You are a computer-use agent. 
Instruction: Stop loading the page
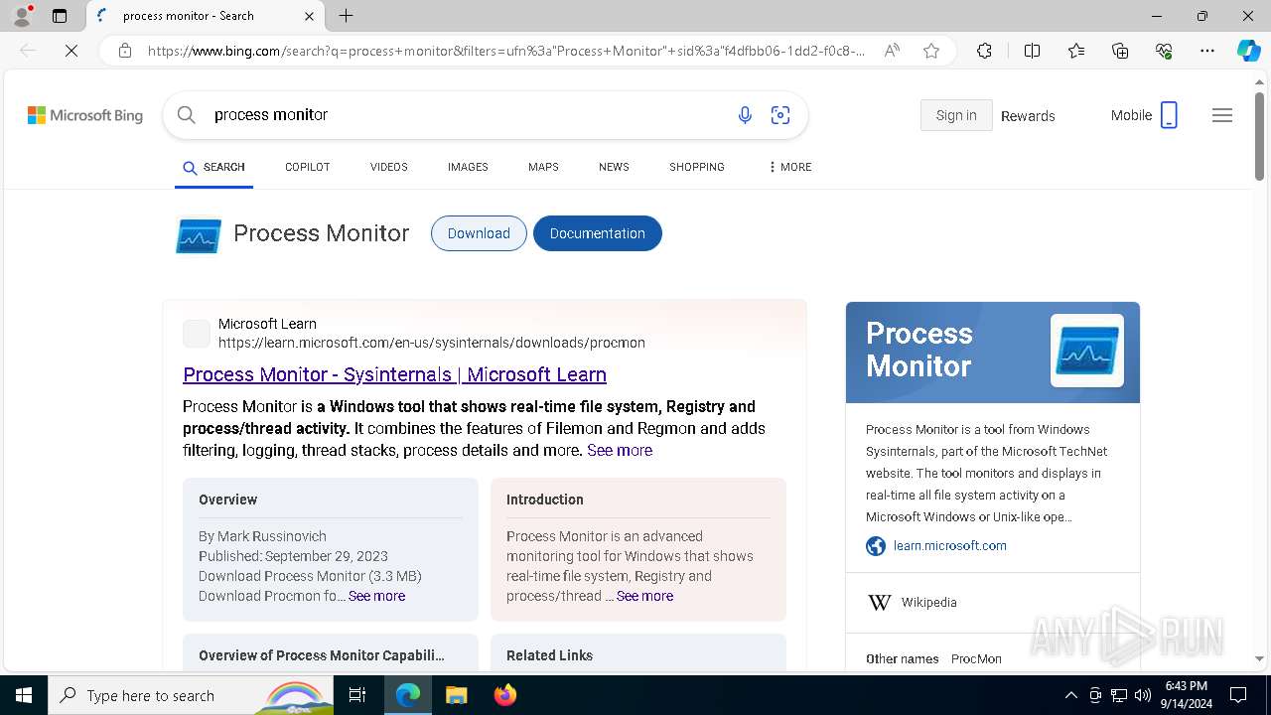(x=71, y=51)
